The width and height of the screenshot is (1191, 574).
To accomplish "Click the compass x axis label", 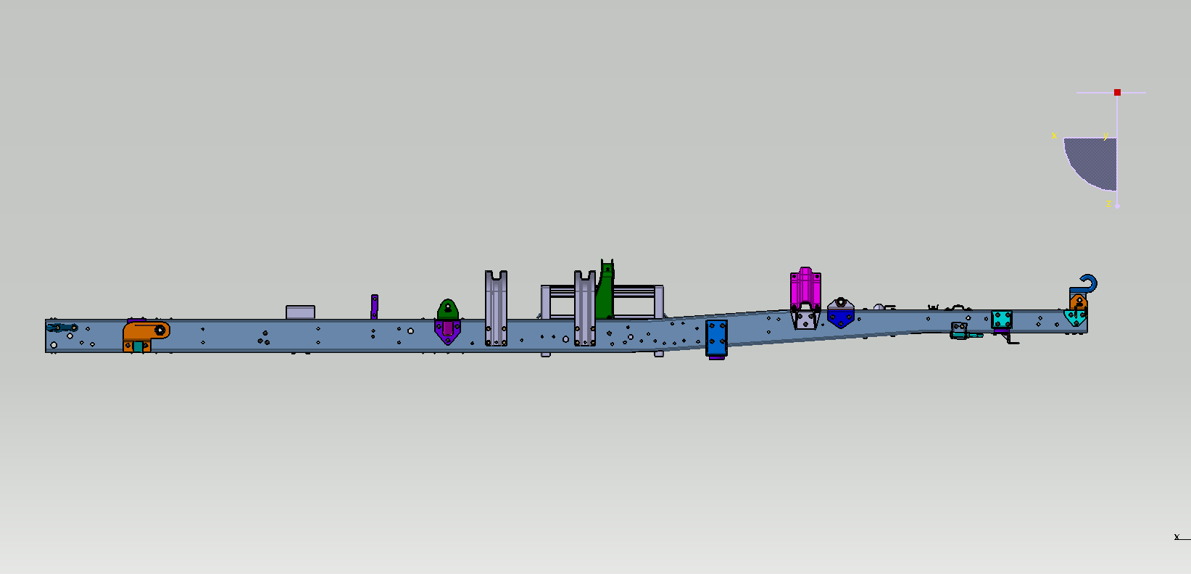I will 1054,136.
